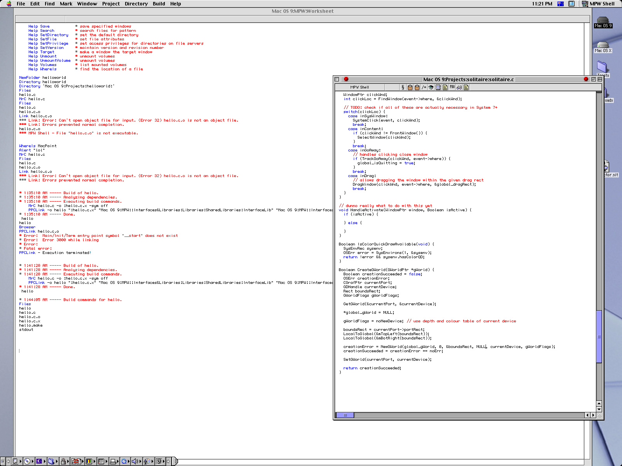Open the energy saver moon control strip module
The height and width of the screenshot is (466, 622).
41,461
